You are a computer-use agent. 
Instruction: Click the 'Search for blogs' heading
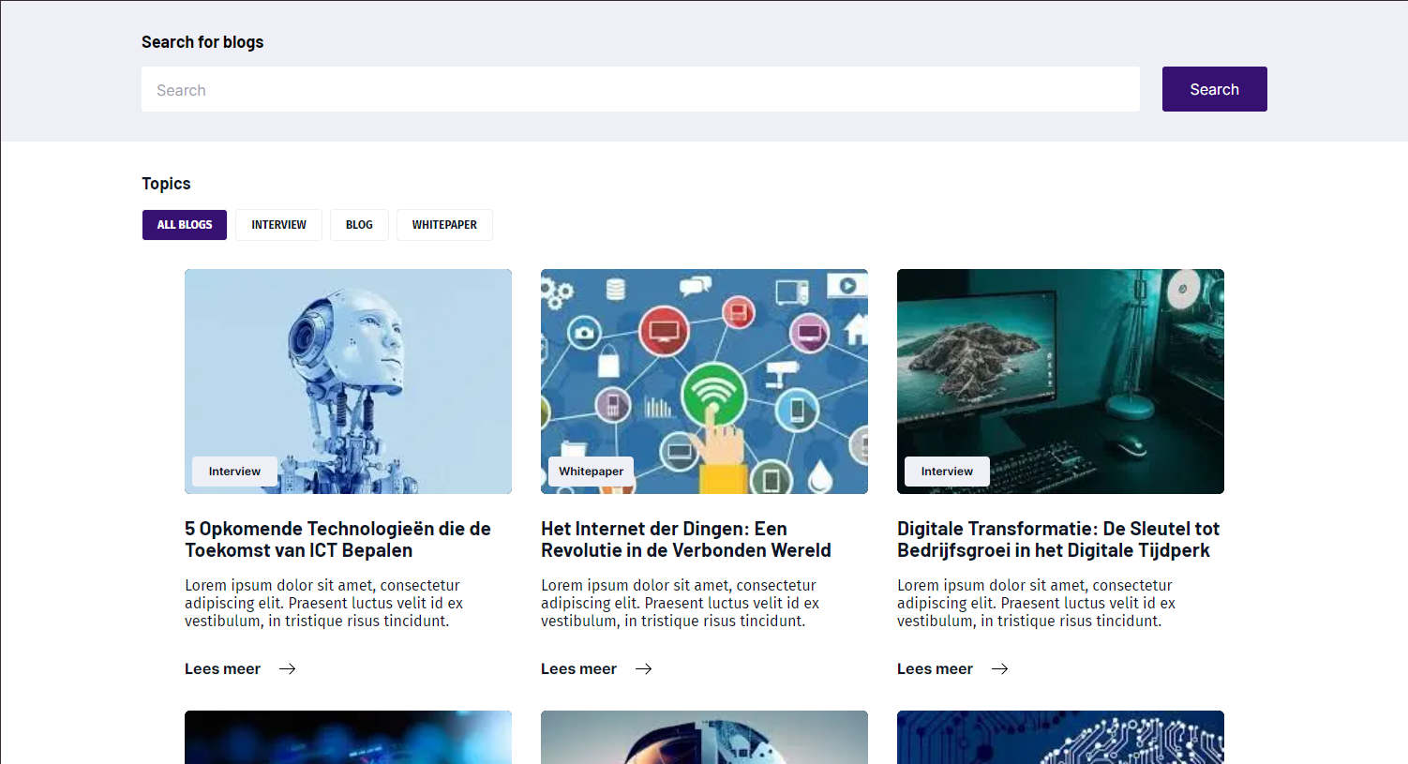click(x=202, y=42)
